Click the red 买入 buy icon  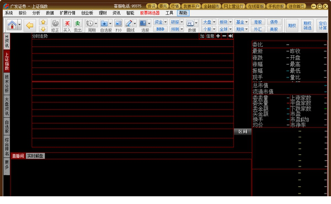[x=67, y=25]
